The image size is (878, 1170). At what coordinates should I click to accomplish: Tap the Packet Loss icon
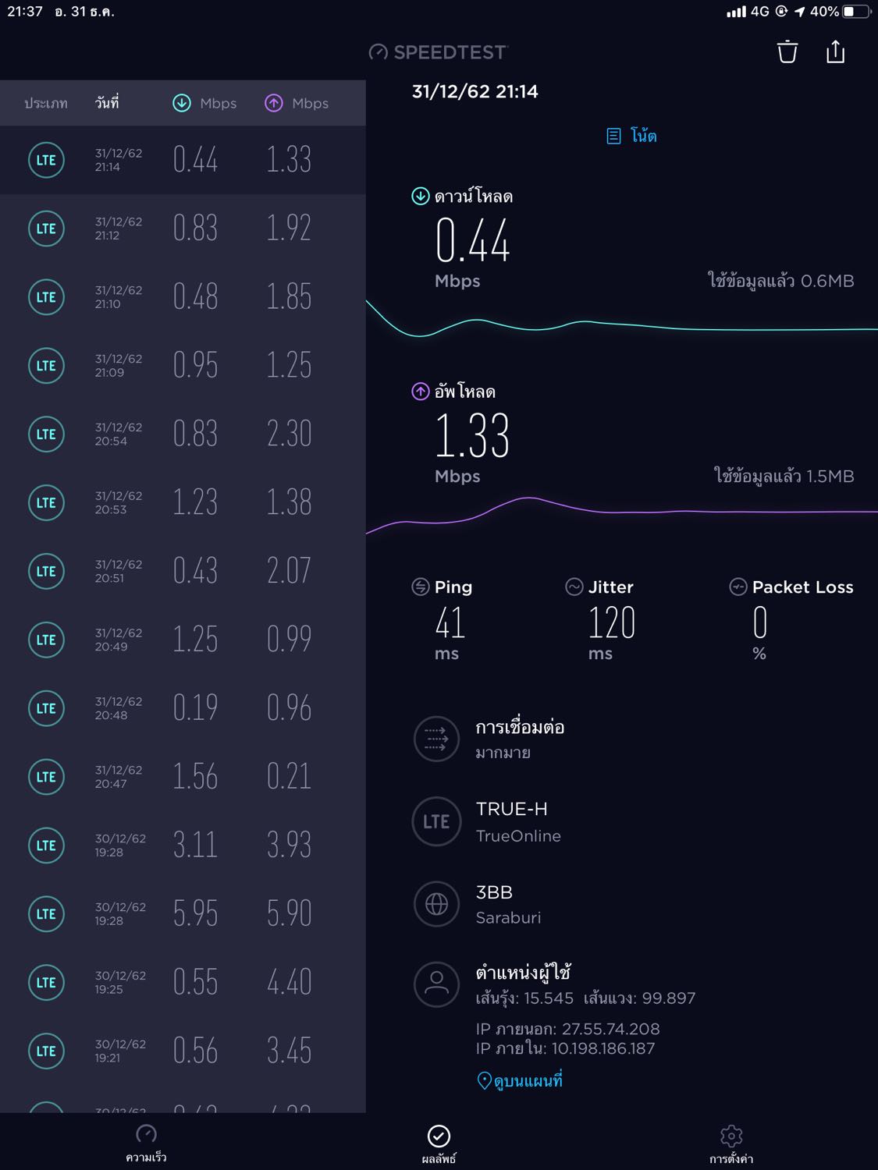[x=738, y=587]
